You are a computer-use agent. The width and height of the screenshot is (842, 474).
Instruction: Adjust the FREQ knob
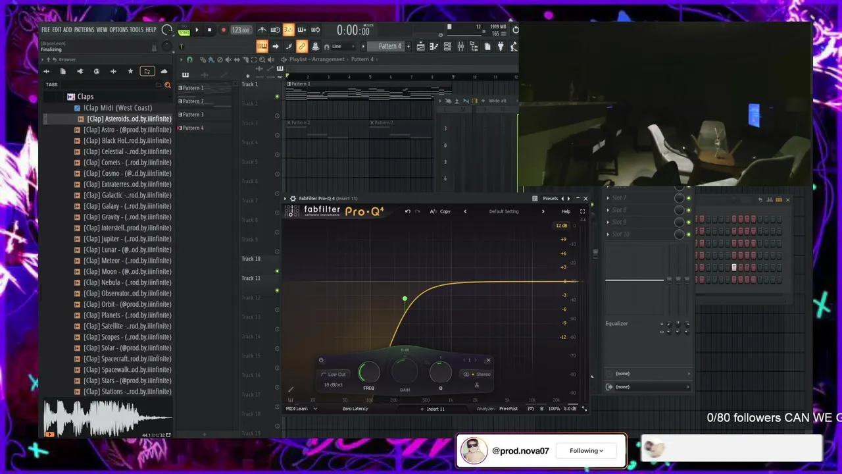pos(369,373)
